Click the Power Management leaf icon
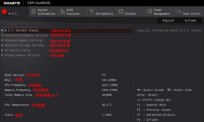The image size is (204, 122). click(x=150, y=11)
